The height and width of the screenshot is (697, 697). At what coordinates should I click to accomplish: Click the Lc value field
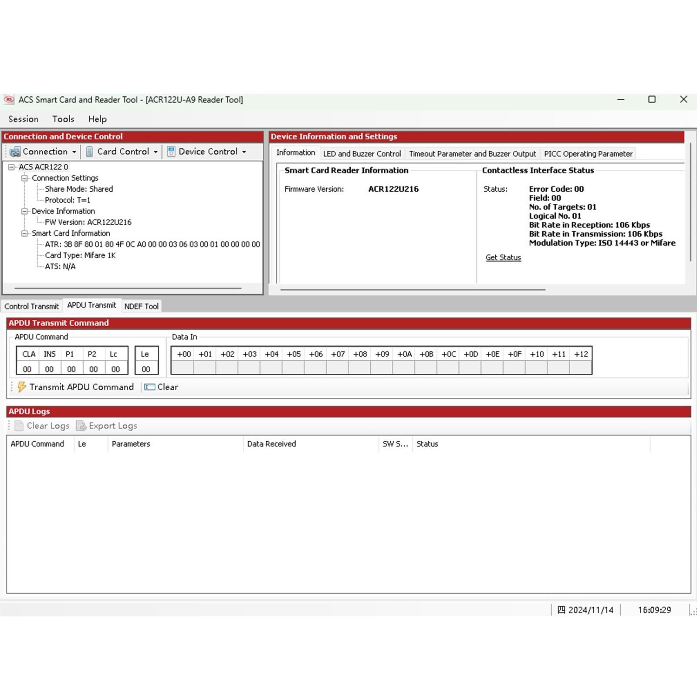pos(116,369)
